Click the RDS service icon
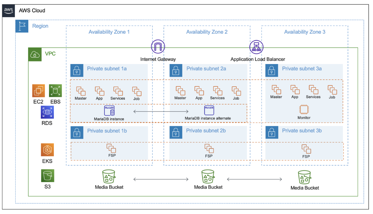The image size is (373, 214). [x=47, y=112]
